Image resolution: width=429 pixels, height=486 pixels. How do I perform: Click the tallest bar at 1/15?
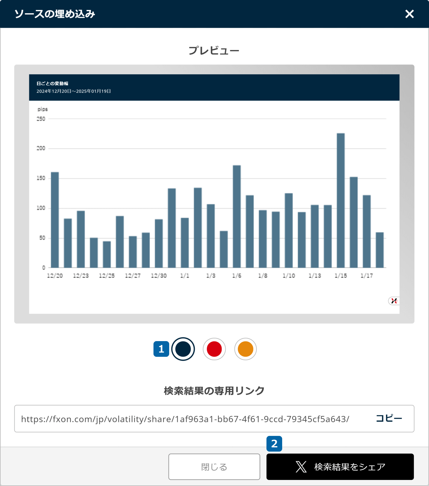[341, 200]
